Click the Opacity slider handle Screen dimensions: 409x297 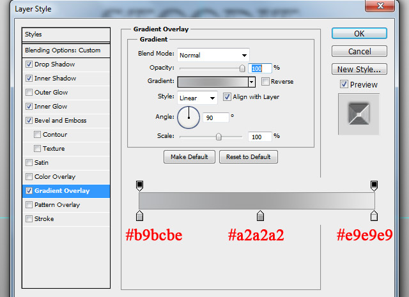tap(242, 68)
